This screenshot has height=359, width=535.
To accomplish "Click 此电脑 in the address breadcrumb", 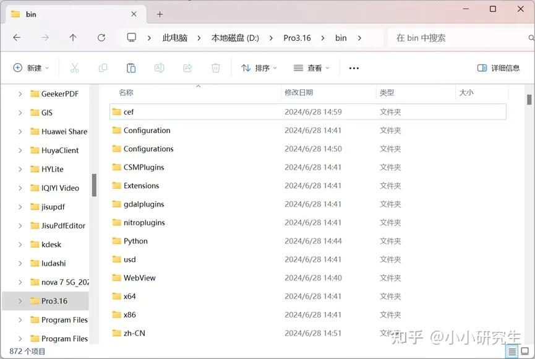I will [x=174, y=38].
